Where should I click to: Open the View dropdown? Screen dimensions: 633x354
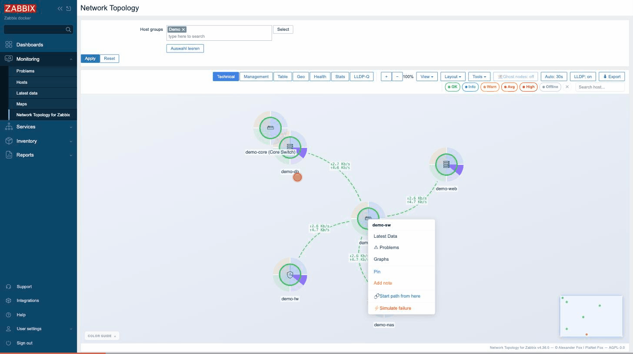click(x=426, y=77)
